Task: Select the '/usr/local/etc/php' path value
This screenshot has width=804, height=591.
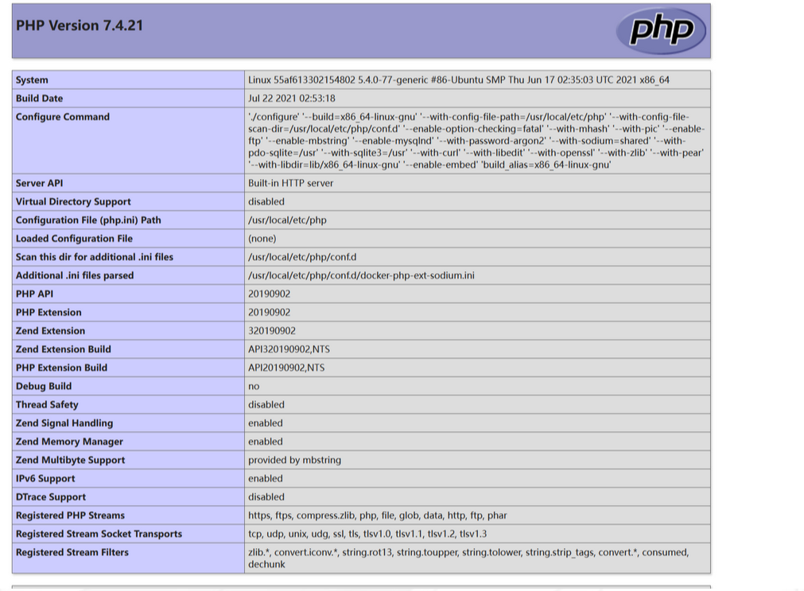Action: pos(287,220)
